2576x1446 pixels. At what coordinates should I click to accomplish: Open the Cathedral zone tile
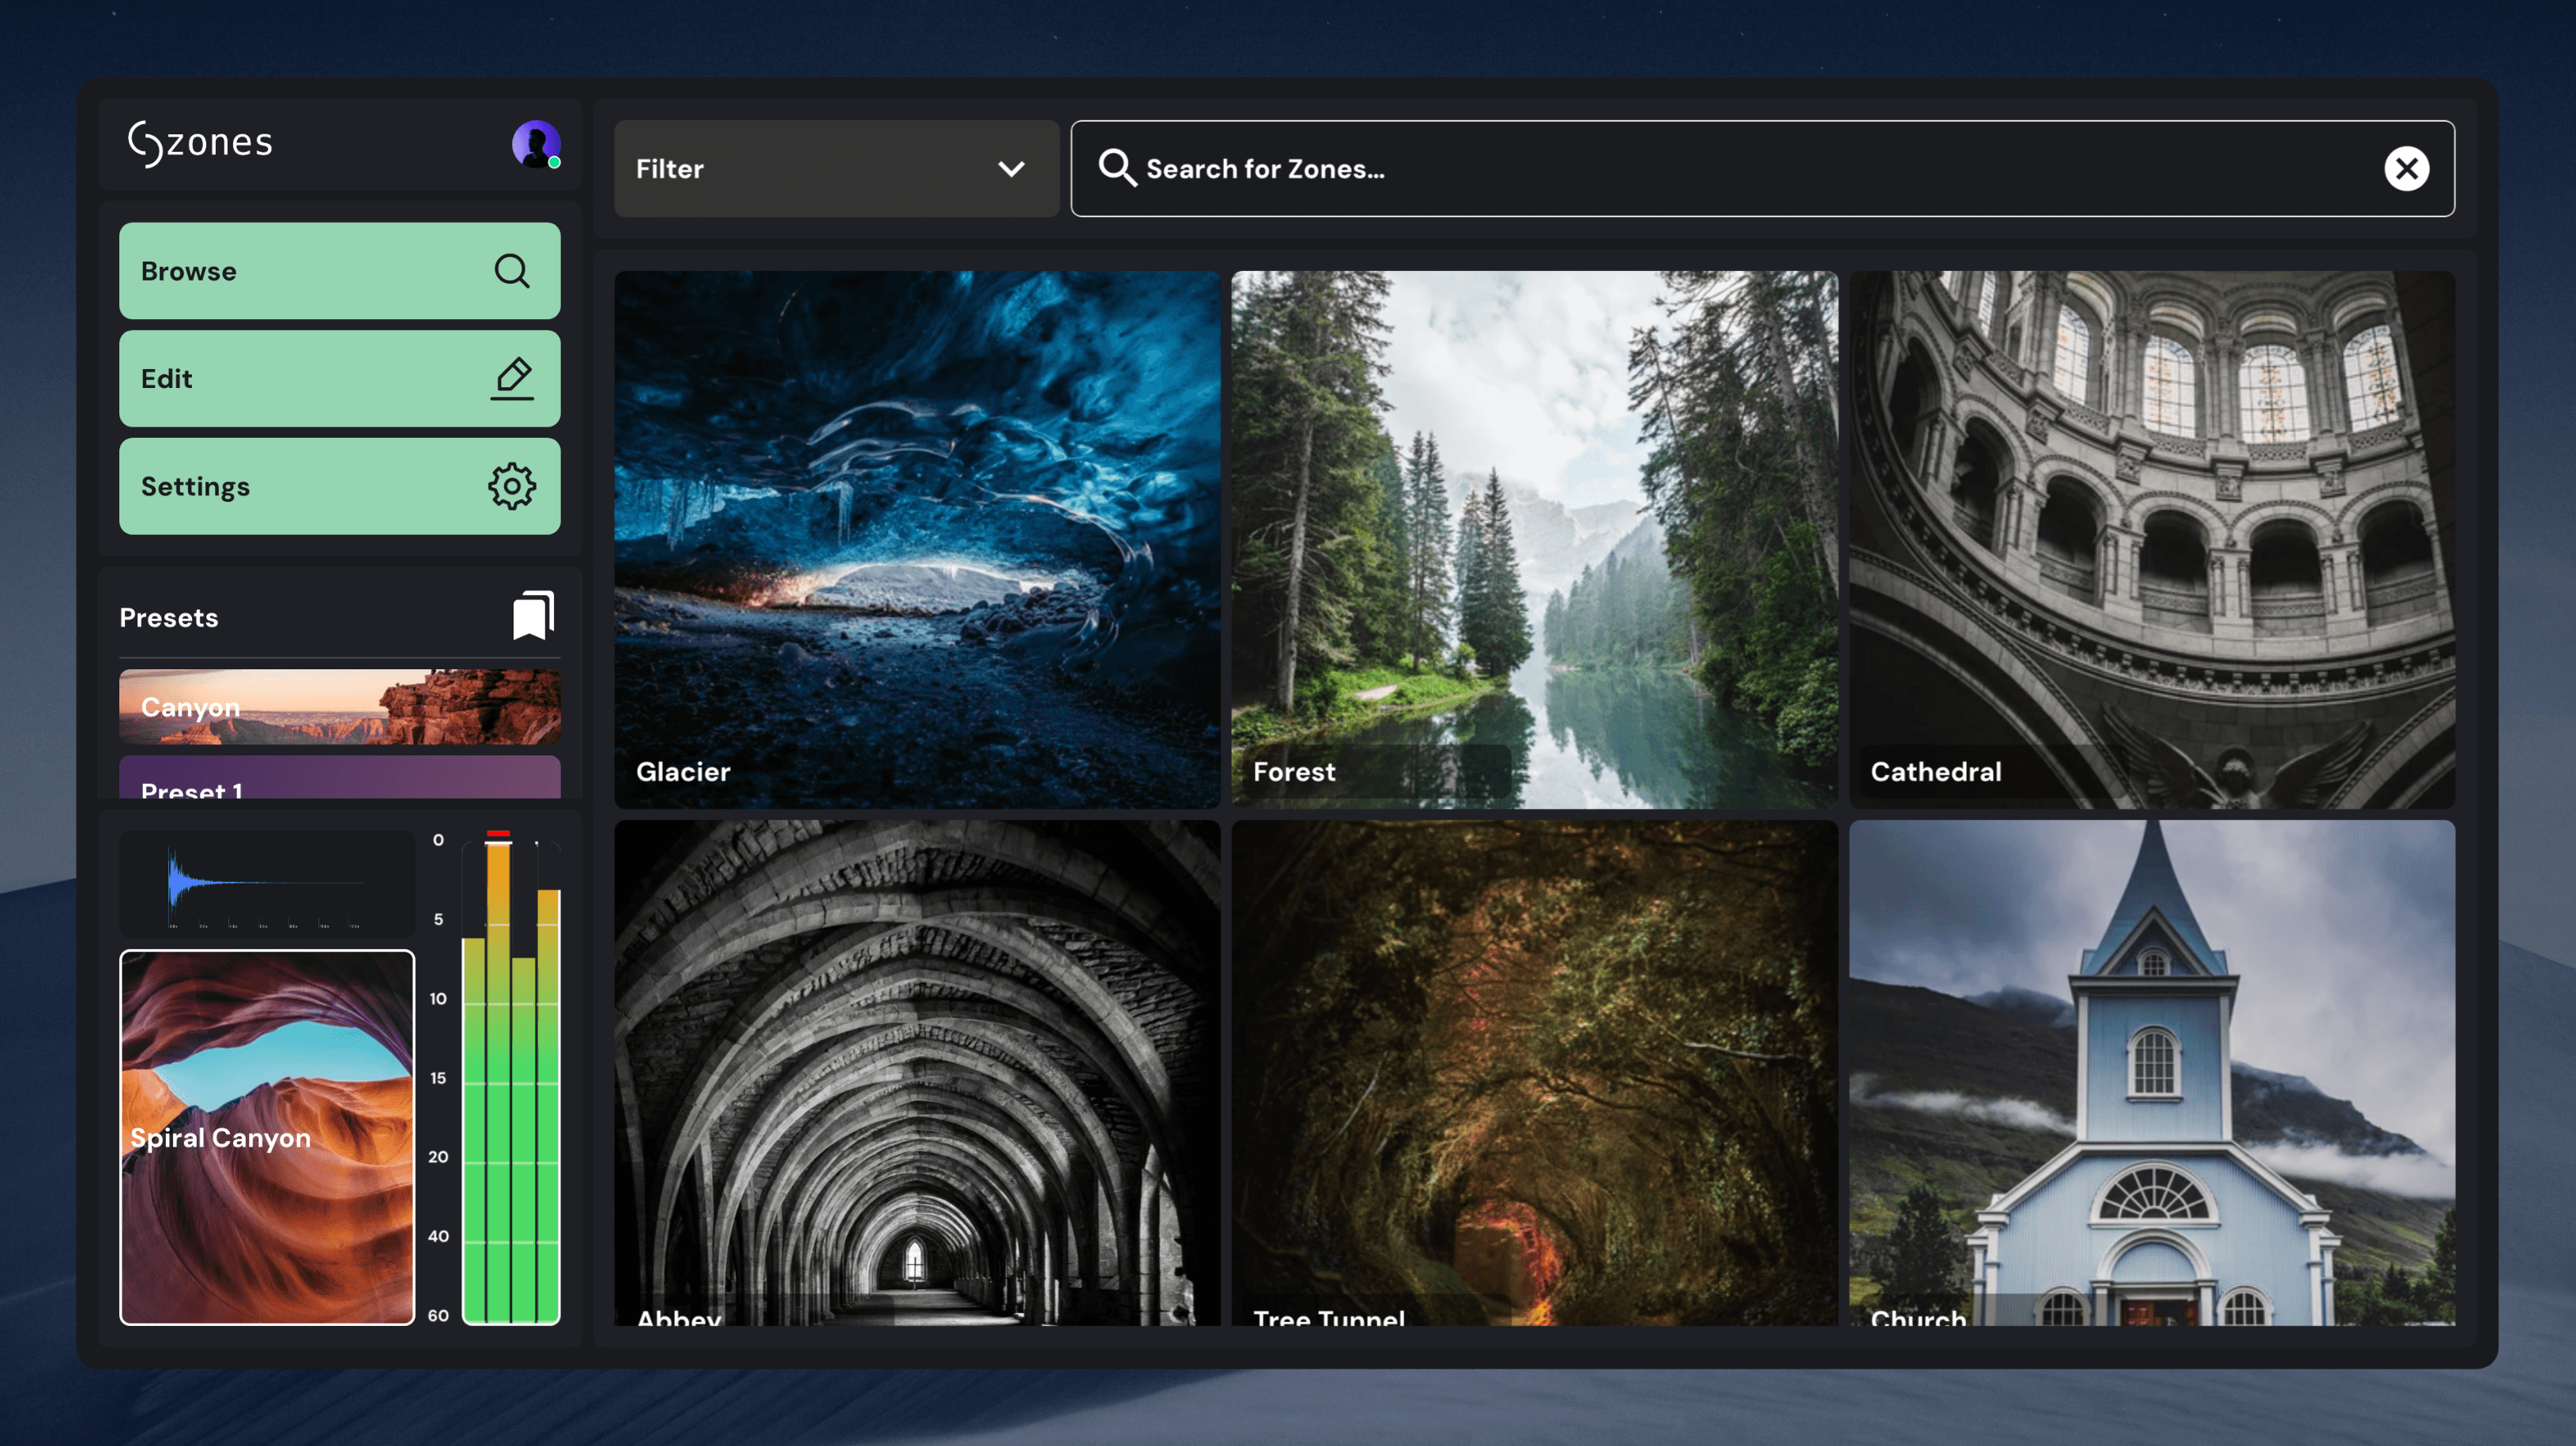pos(2151,540)
